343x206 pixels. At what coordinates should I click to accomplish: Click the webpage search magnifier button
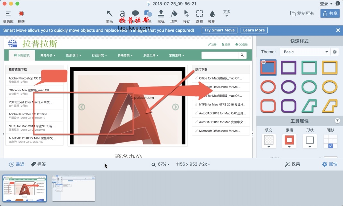click(x=242, y=55)
